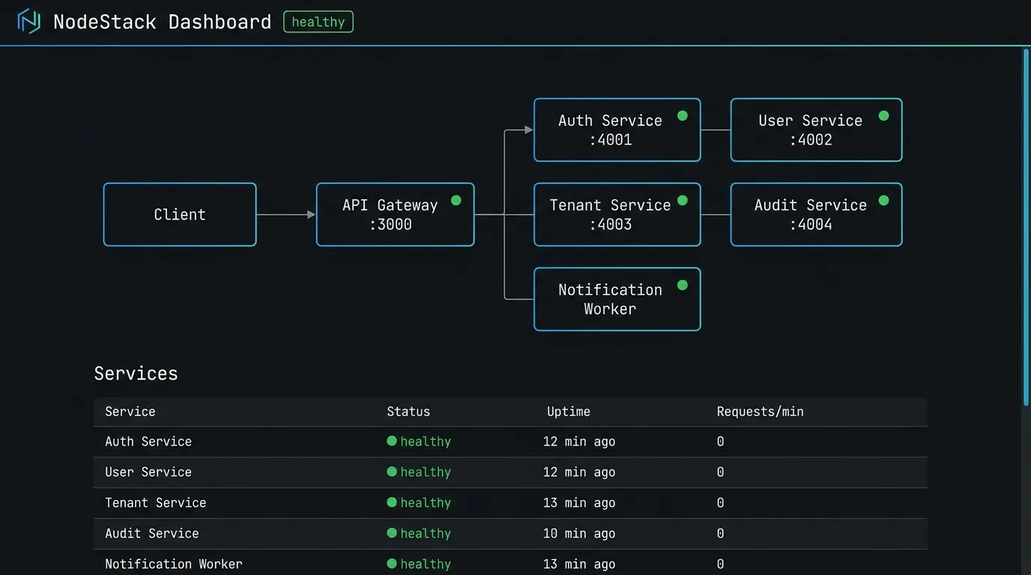Screen dimensions: 1031x575
Task: Click the Auth Service node status dot
Action: click(x=683, y=116)
